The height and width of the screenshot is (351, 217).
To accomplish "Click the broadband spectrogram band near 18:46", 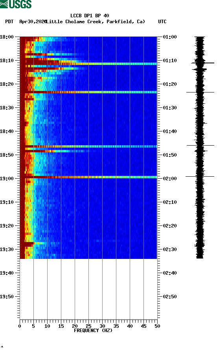I will pos(88,146).
